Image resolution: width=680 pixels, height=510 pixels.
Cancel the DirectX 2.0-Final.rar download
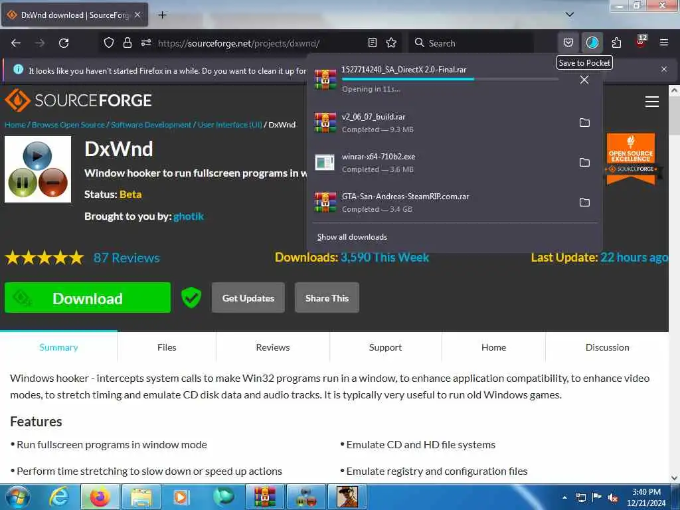pos(584,80)
